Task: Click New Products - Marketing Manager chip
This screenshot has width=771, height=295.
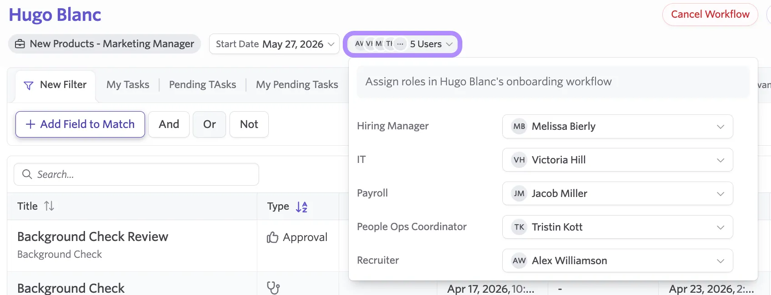Action: click(x=105, y=44)
